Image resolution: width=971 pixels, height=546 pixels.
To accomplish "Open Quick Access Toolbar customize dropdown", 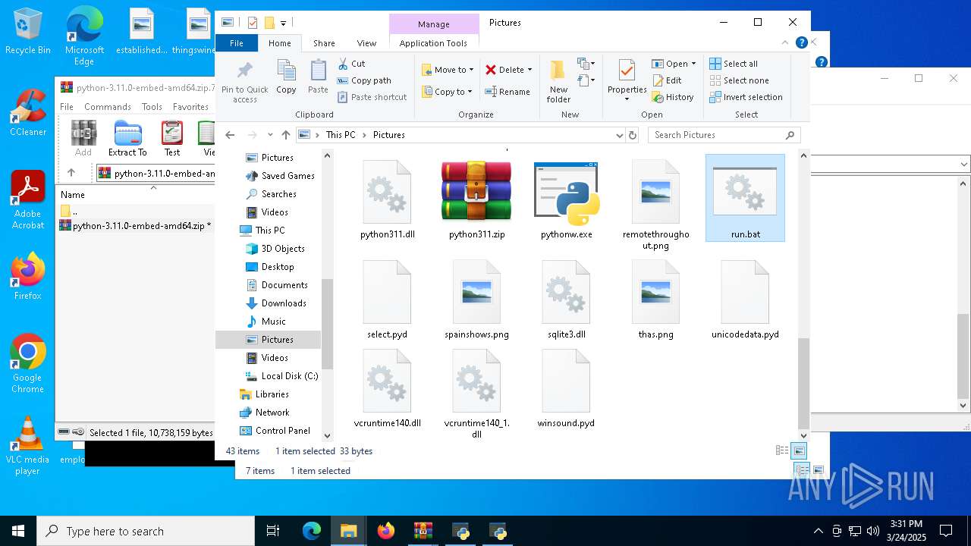I will click(283, 23).
